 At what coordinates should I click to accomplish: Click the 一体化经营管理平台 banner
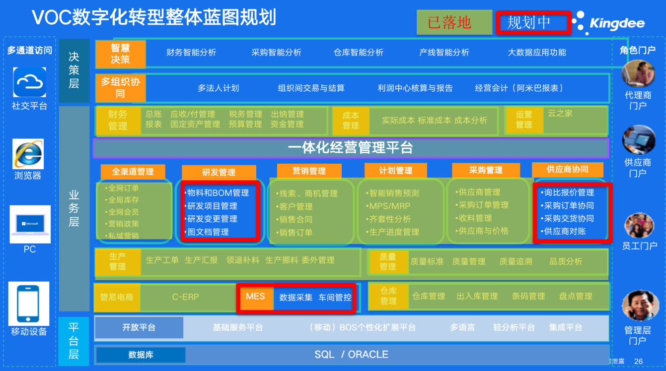[351, 148]
